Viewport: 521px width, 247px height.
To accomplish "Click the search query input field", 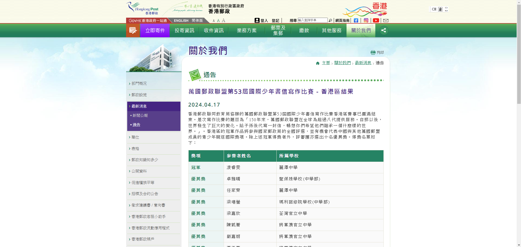I will pos(313,20).
